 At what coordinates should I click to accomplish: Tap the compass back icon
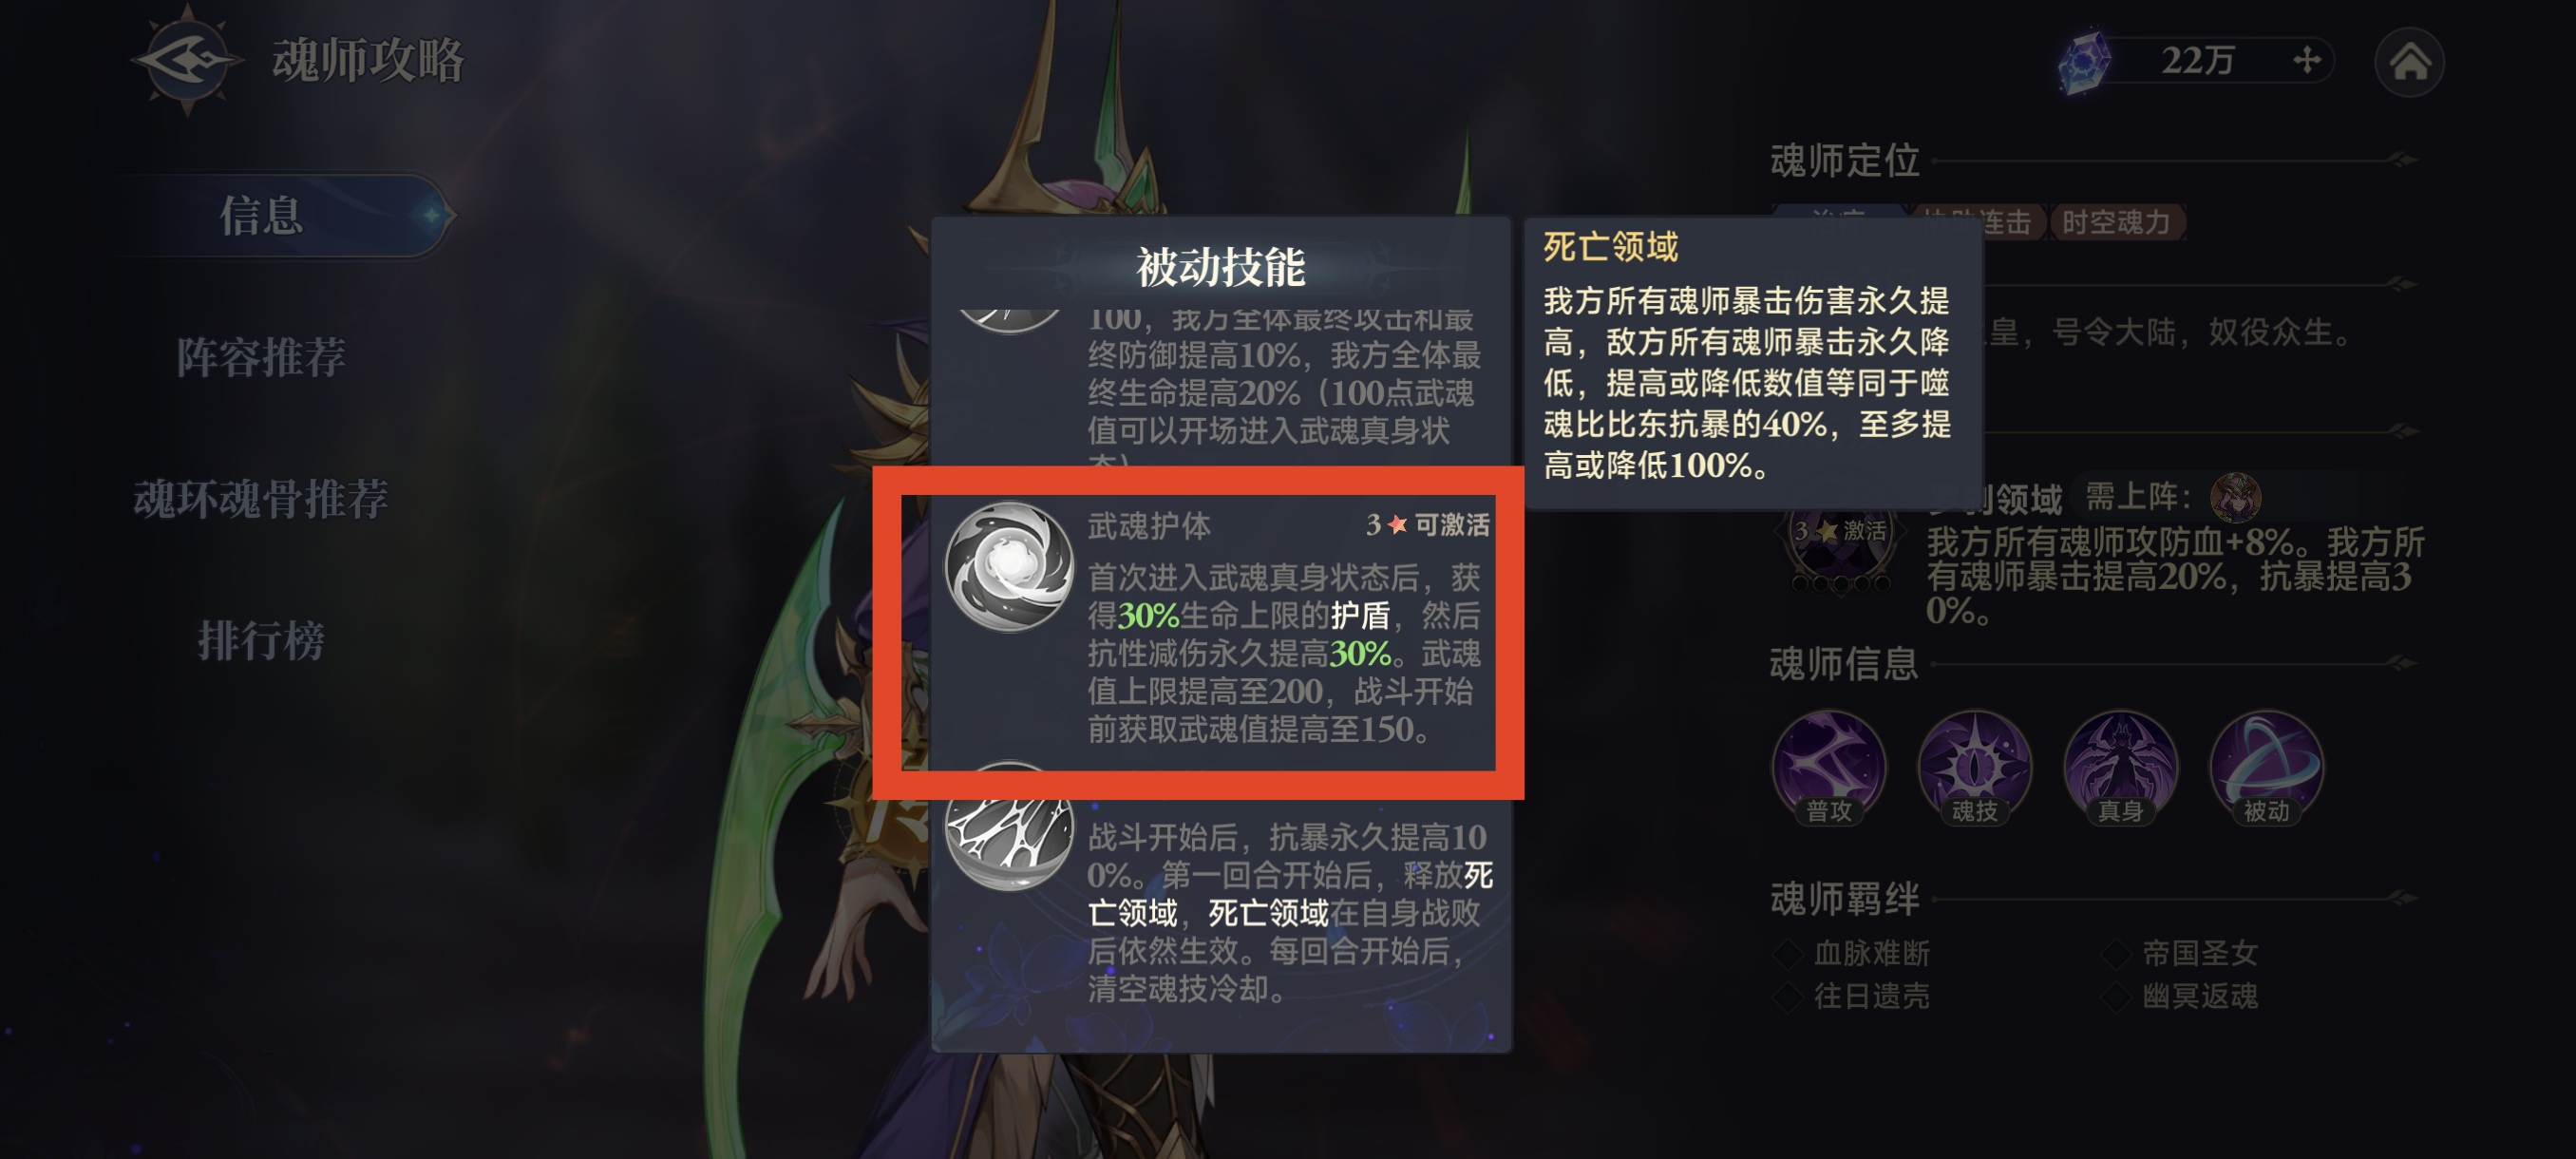[x=187, y=60]
